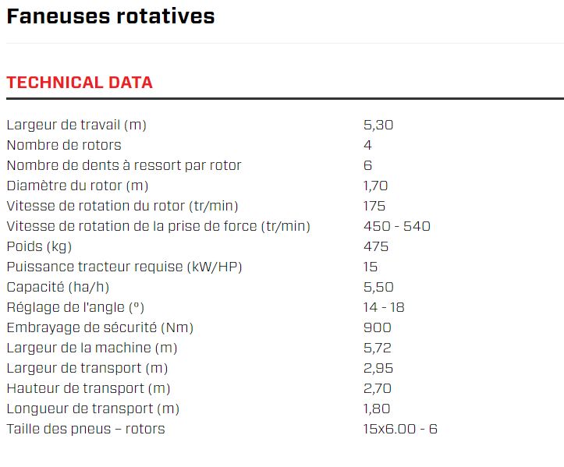Select the PTO speed value 450 - 540
Image resolution: width=564 pixels, height=467 pixels.
[397, 226]
